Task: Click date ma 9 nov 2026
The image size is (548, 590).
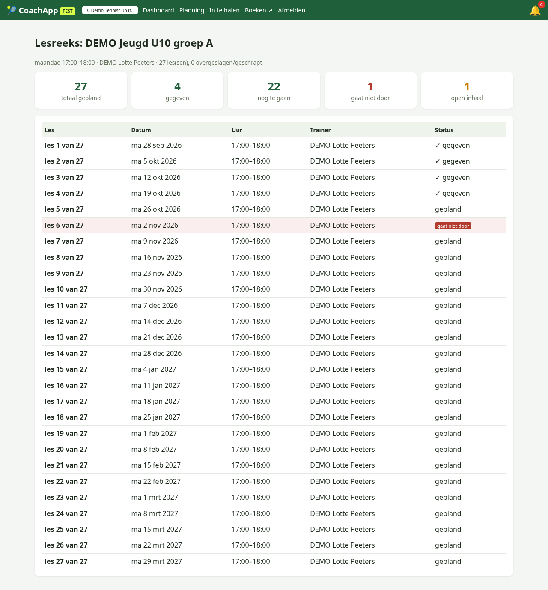Action: point(155,241)
